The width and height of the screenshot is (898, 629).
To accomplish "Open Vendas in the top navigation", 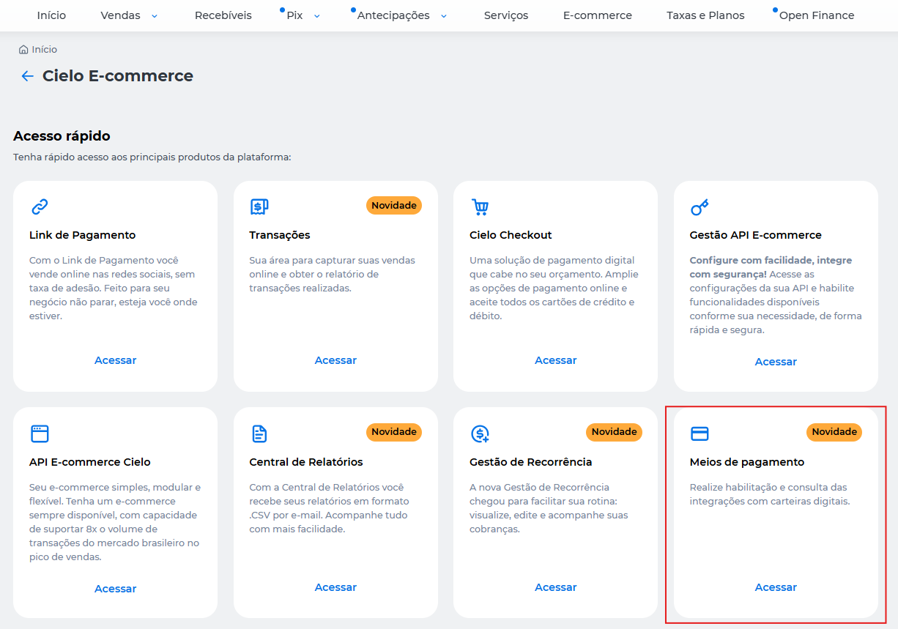I will [x=121, y=15].
